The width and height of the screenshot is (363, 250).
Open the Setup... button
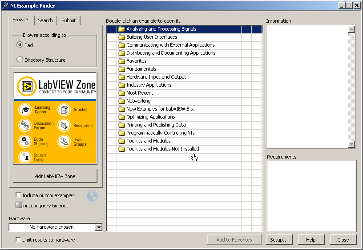(x=279, y=240)
